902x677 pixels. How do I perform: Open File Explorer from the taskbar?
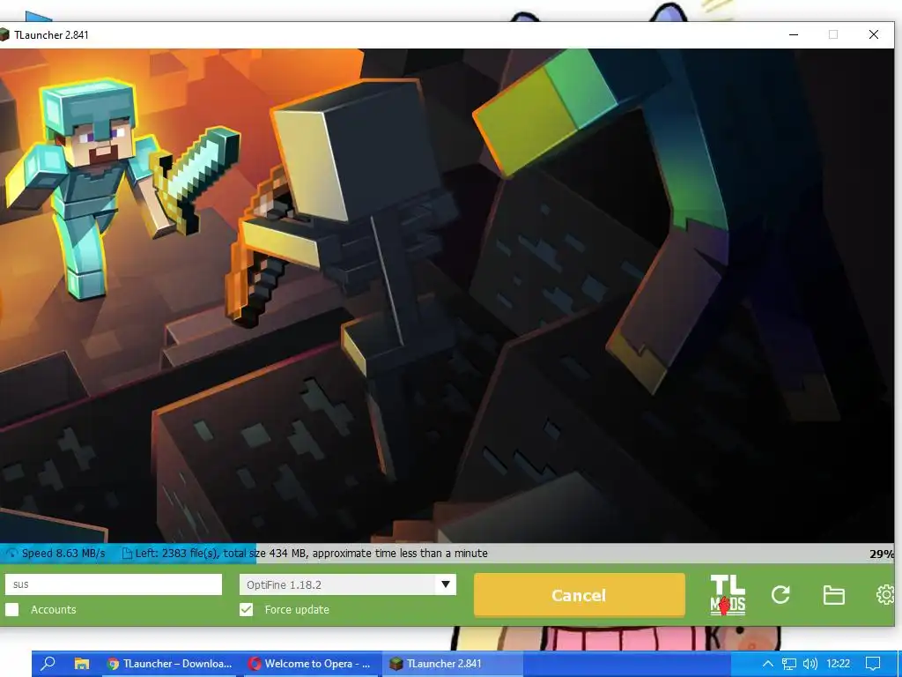click(x=82, y=664)
